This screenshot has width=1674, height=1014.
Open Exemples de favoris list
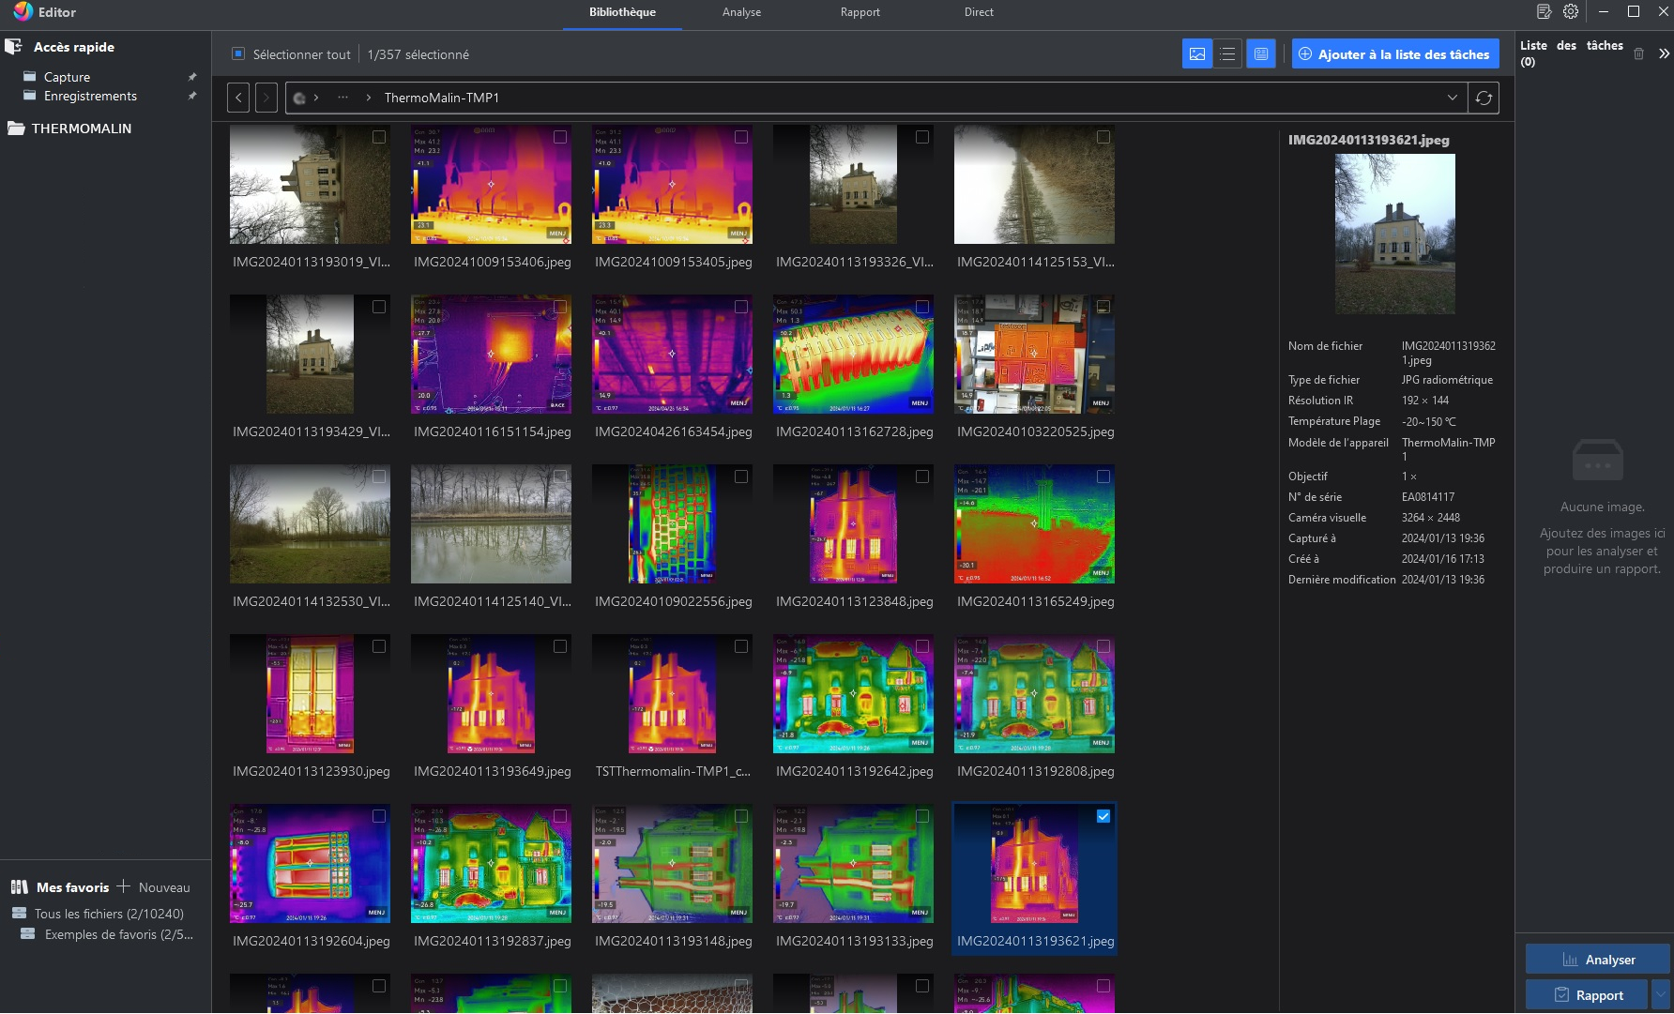(x=118, y=934)
